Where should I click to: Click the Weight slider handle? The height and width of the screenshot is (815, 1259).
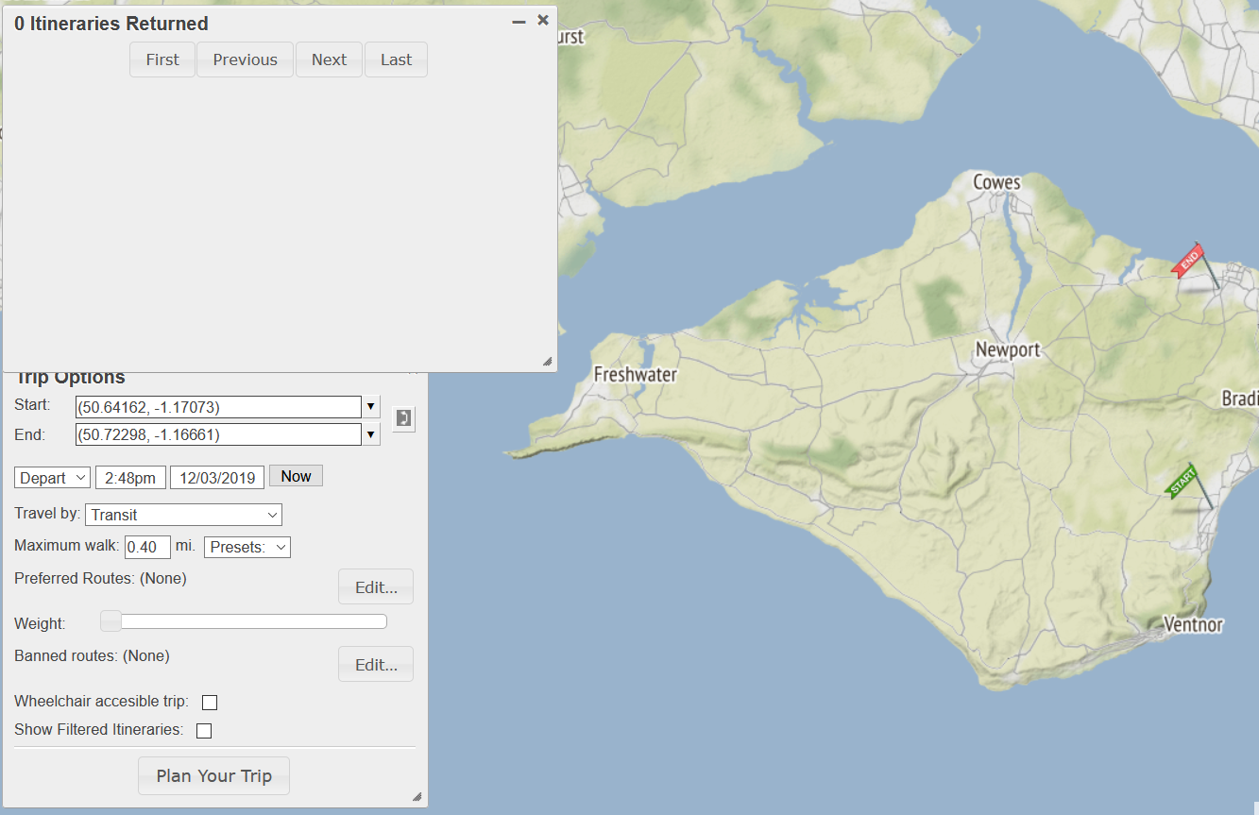[111, 620]
